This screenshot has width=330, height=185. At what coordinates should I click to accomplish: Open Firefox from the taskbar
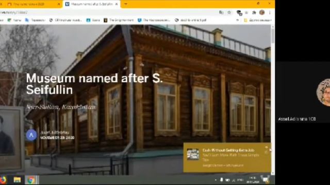click(3, 180)
